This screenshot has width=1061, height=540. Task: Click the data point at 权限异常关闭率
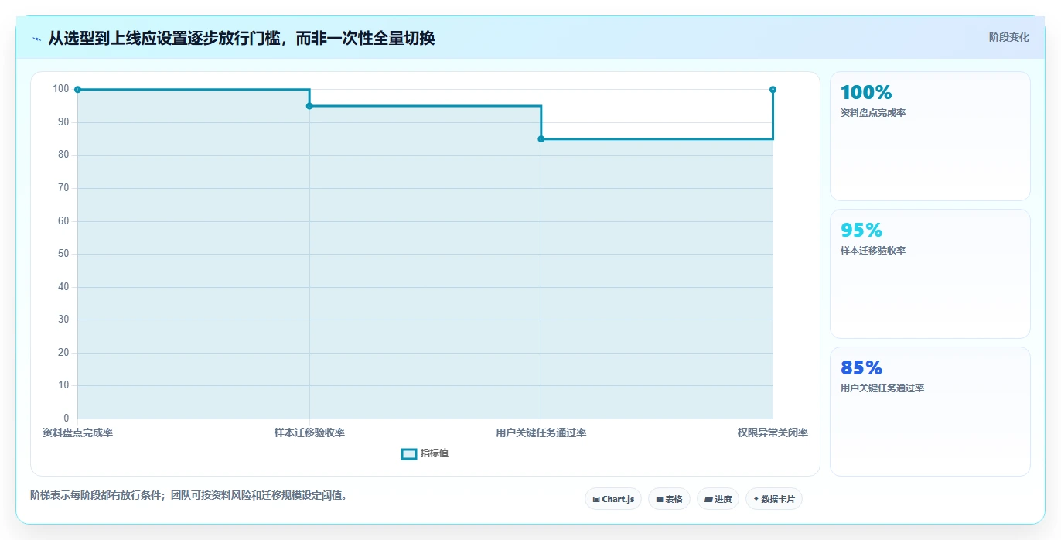[x=773, y=90]
